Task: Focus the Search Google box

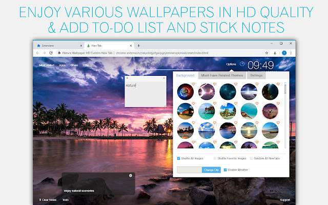Action: pyautogui.click(x=164, y=65)
